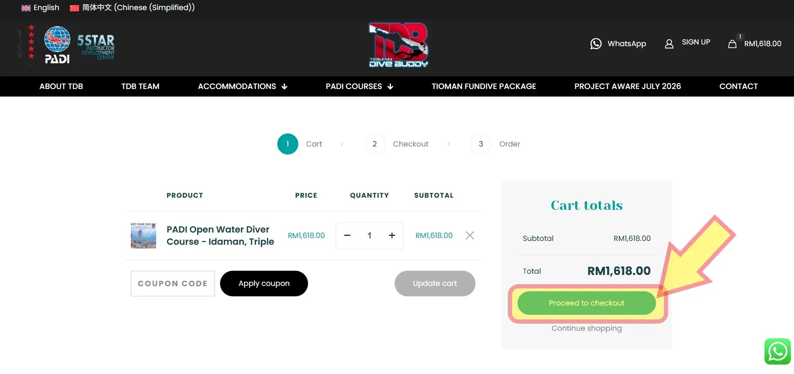Viewport: 794px width, 374px height.
Task: Switch language to English
Action: pos(46,8)
